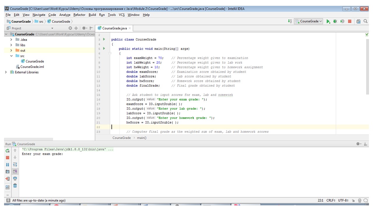
Task: Open the CourseGrade run configuration dropdown
Action: (309, 21)
